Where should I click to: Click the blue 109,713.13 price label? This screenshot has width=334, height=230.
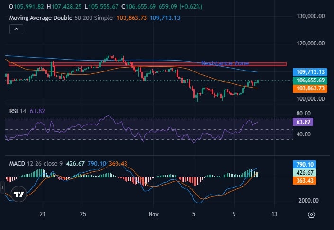pos(310,71)
